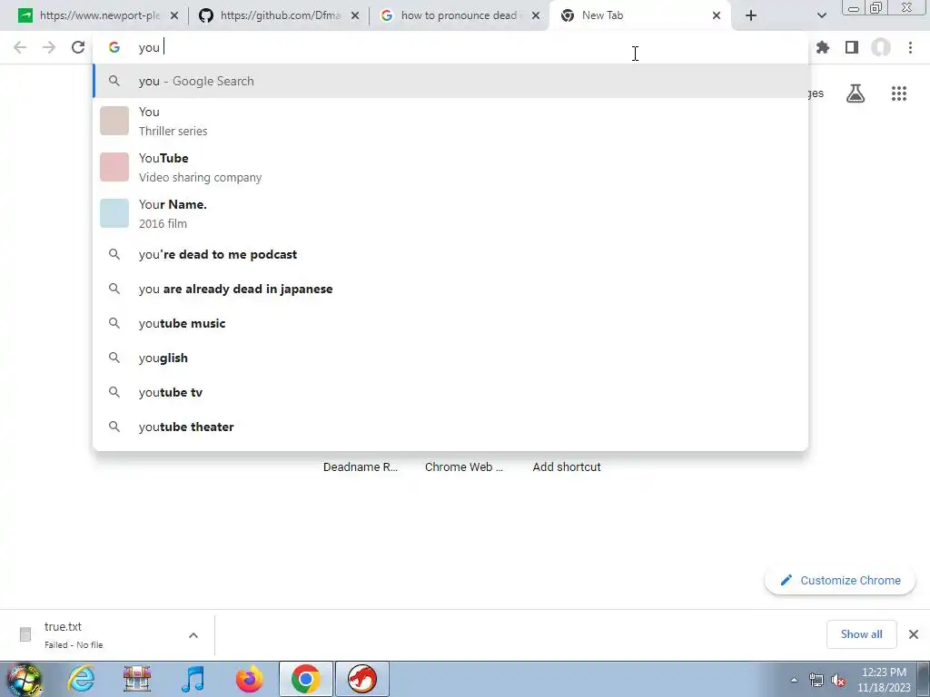The image size is (930, 697).
Task: Switch to the GitHub Dfma tab
Action: point(280,15)
